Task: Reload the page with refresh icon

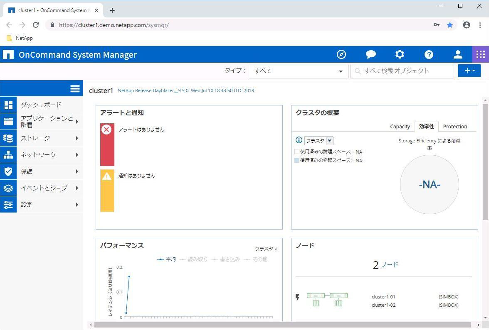Action: 36,25
